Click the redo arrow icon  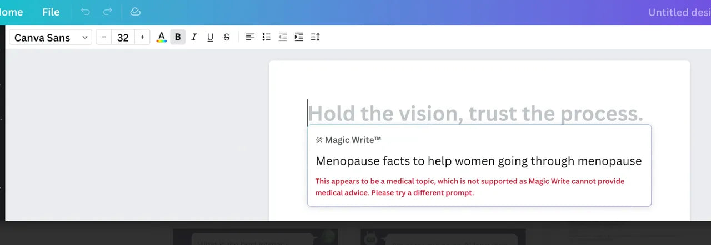click(107, 12)
